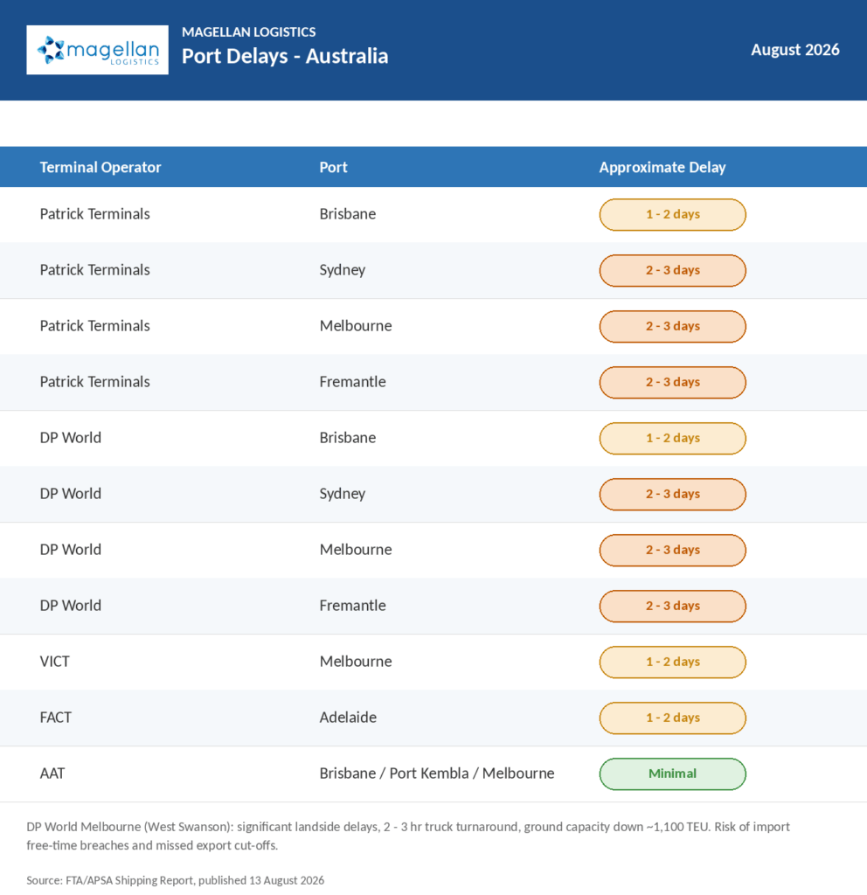Select DP World in the Brisbane row
This screenshot has width=867, height=895.
click(x=70, y=438)
